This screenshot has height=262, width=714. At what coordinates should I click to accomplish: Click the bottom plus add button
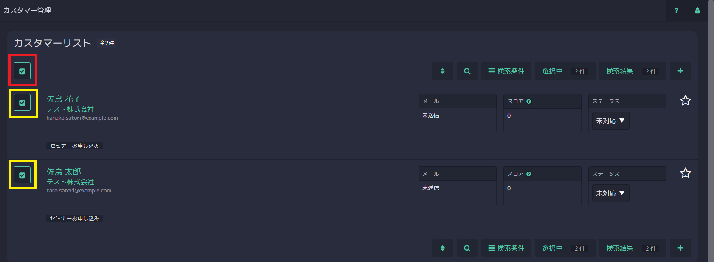[680, 248]
